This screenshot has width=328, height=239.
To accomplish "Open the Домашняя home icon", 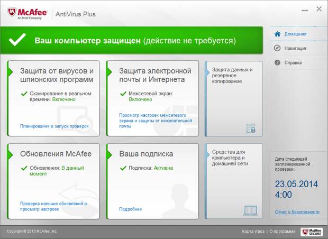I will click(277, 34).
